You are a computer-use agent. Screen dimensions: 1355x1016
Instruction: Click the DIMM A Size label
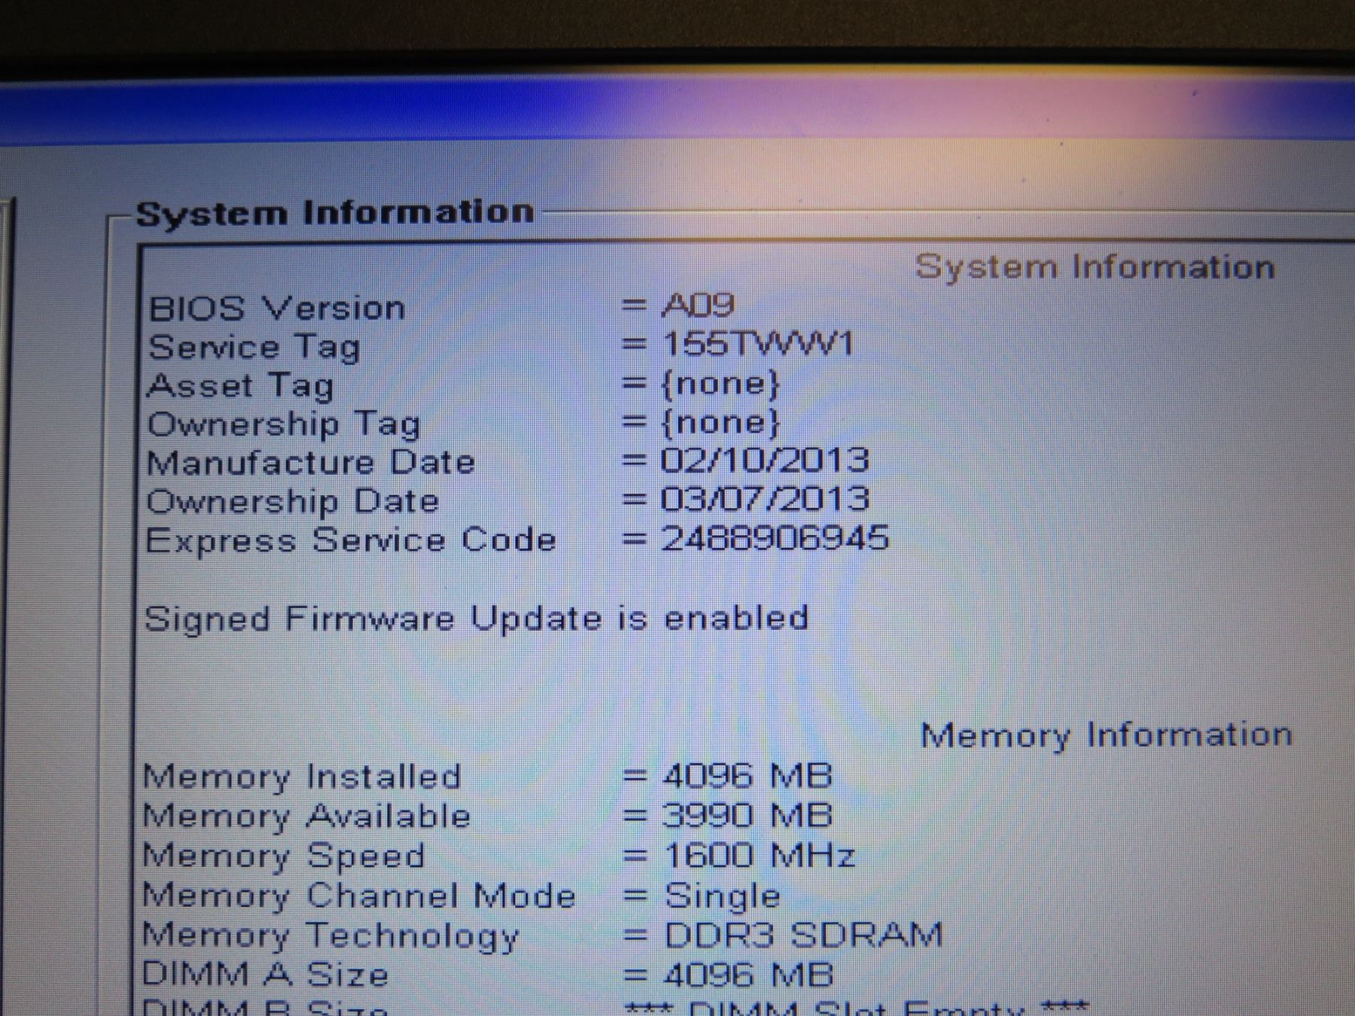pos(265,975)
